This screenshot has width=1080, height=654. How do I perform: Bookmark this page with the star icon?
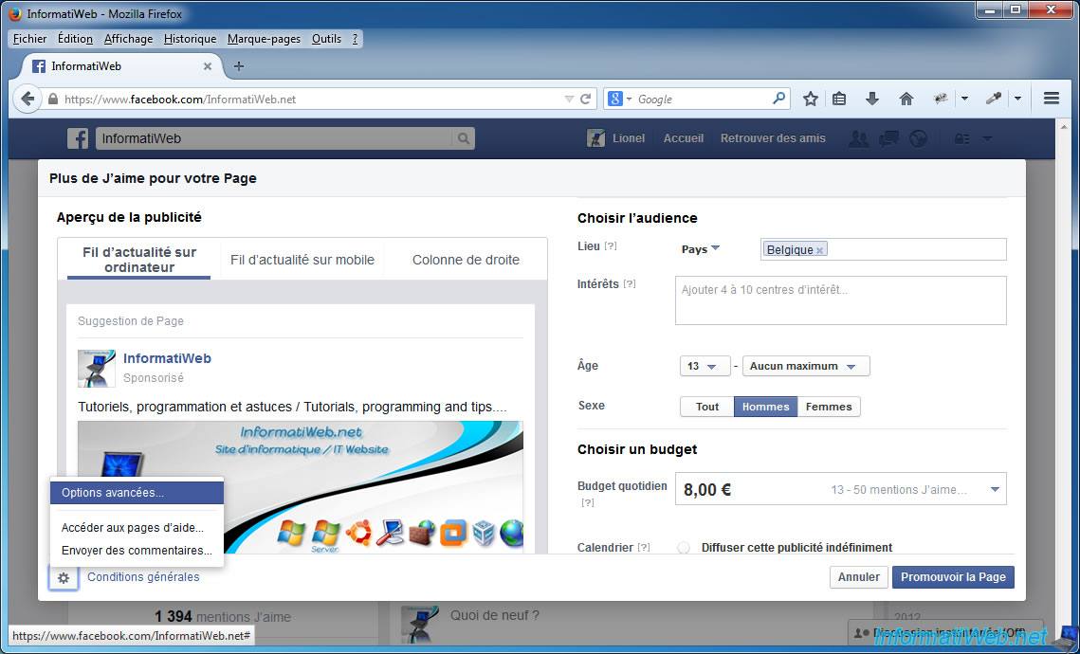pyautogui.click(x=811, y=100)
